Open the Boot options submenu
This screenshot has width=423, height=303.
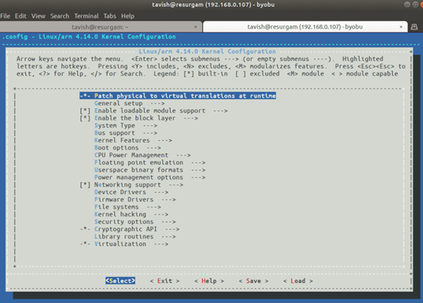pyautogui.click(x=127, y=148)
